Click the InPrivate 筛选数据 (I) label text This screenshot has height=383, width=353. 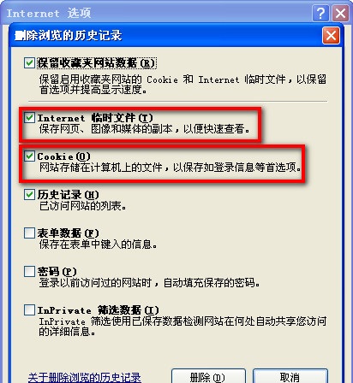click(x=98, y=310)
